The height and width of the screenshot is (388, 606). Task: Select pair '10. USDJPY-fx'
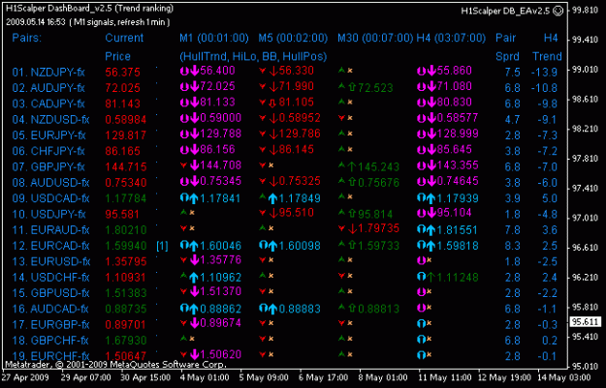tap(48, 215)
